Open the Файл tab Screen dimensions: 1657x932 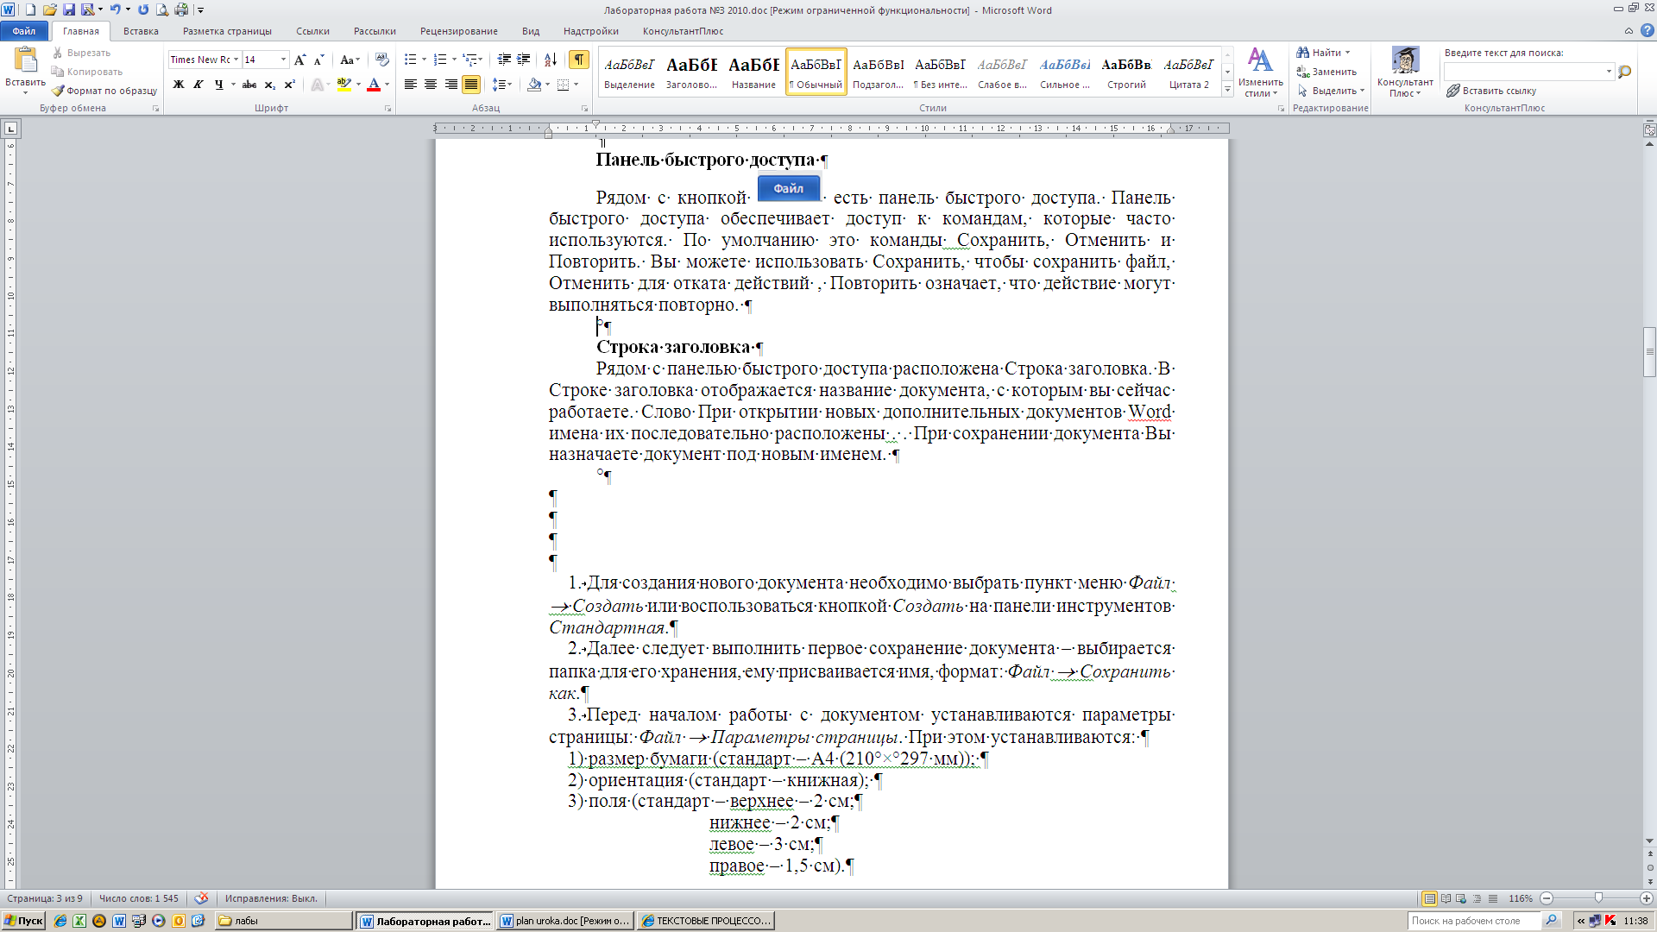point(24,31)
